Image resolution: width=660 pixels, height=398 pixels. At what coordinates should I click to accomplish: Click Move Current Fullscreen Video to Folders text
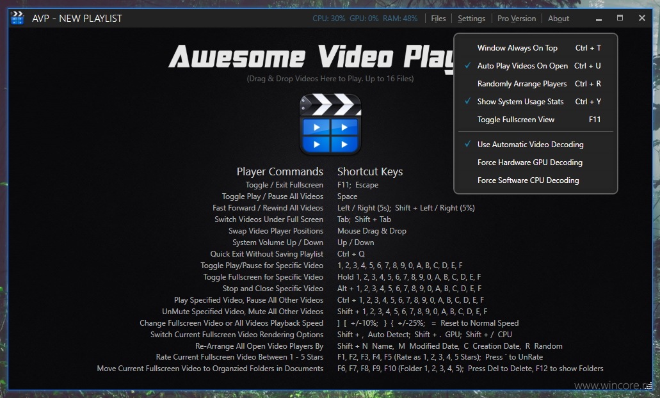pos(210,369)
